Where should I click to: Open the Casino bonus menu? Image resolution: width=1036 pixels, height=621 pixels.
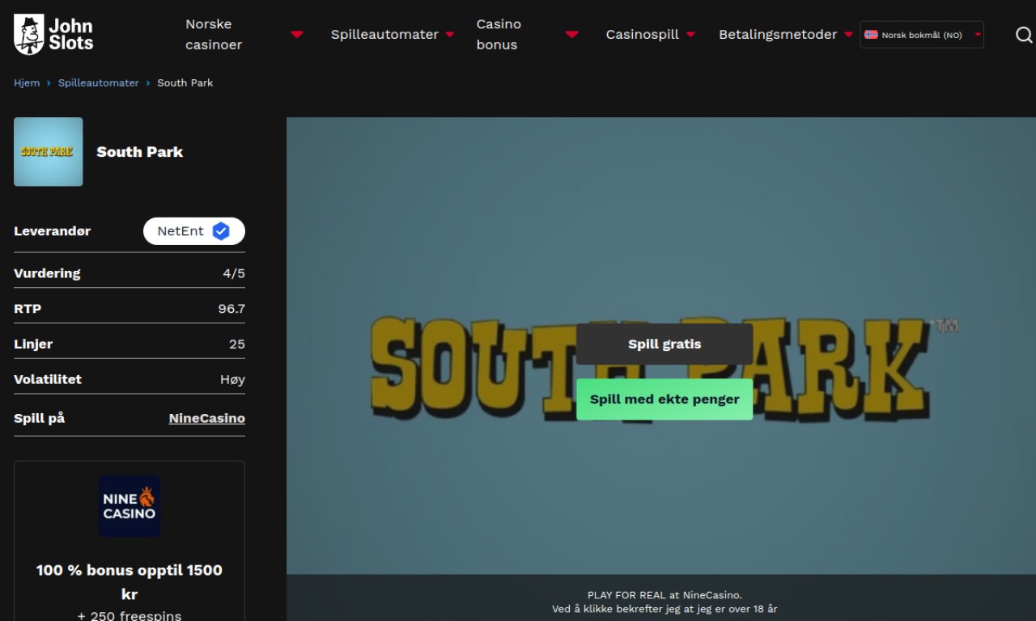tap(499, 35)
